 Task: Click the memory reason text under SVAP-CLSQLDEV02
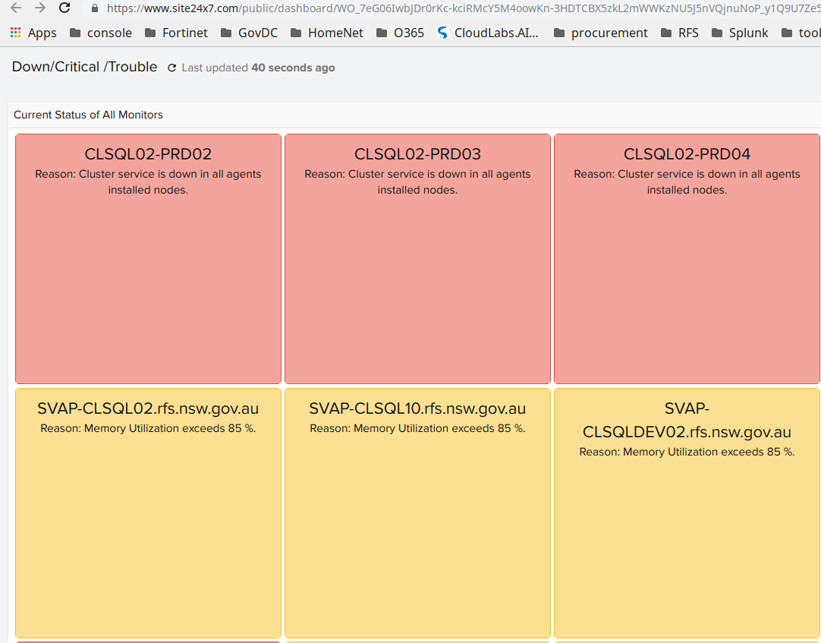(687, 452)
